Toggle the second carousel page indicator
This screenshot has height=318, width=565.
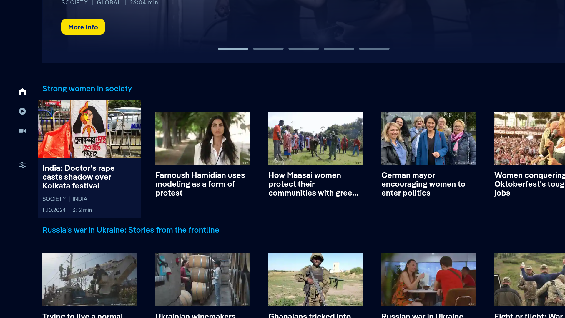point(268,49)
